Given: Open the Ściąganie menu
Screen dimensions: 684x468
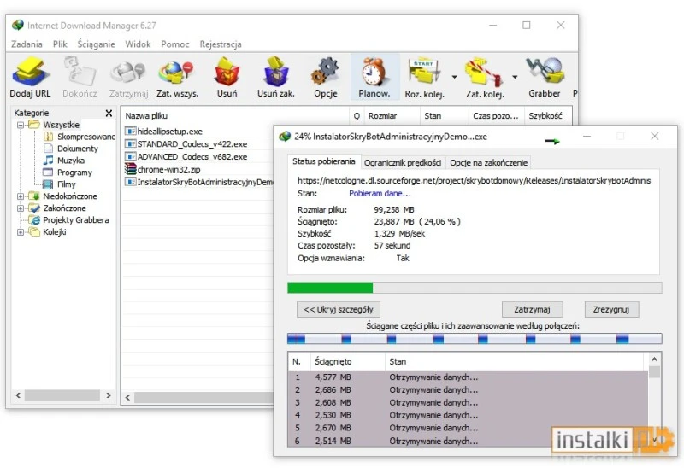Looking at the screenshot, I should pos(96,44).
